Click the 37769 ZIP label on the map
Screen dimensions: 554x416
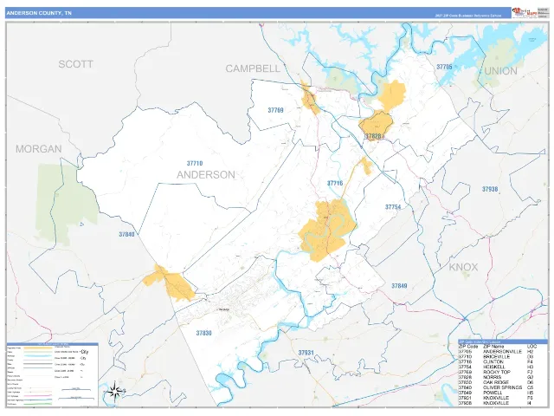275,110
